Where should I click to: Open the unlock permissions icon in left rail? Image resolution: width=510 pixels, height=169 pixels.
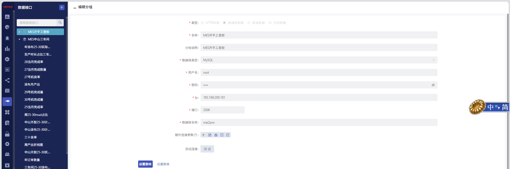[x=7, y=134]
